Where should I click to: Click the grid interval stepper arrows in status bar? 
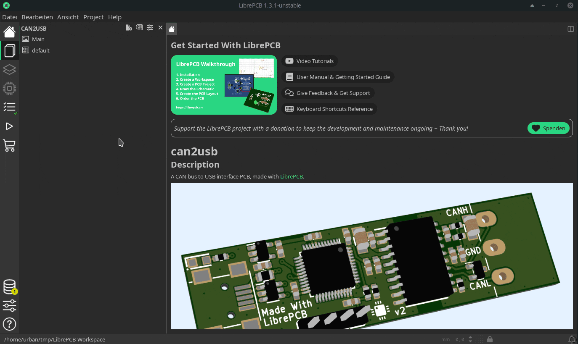pos(470,339)
